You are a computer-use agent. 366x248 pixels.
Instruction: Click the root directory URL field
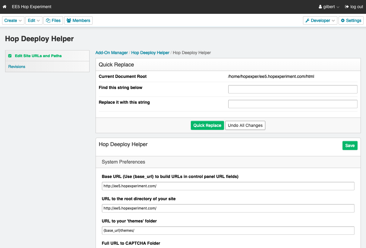228,208
